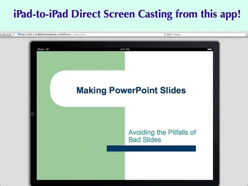Click the 'MobileToolz' page title text
Screen dimensions: 248x186
[x=80, y=34]
